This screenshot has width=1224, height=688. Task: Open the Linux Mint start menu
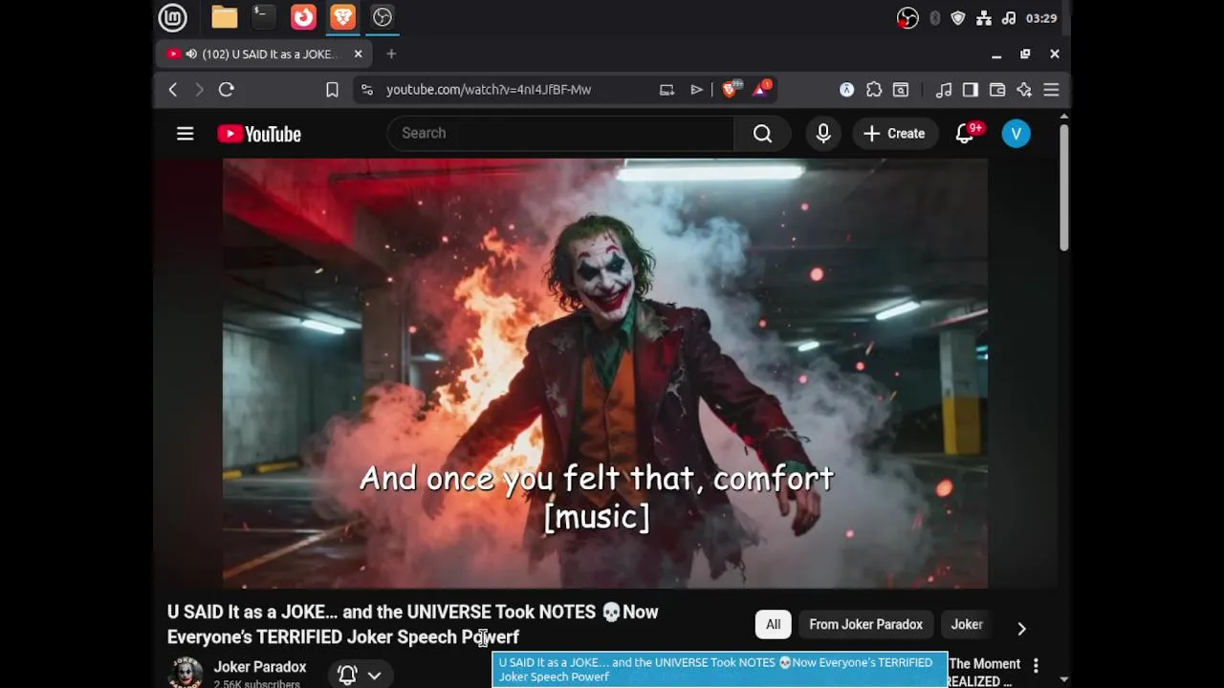[x=173, y=17]
